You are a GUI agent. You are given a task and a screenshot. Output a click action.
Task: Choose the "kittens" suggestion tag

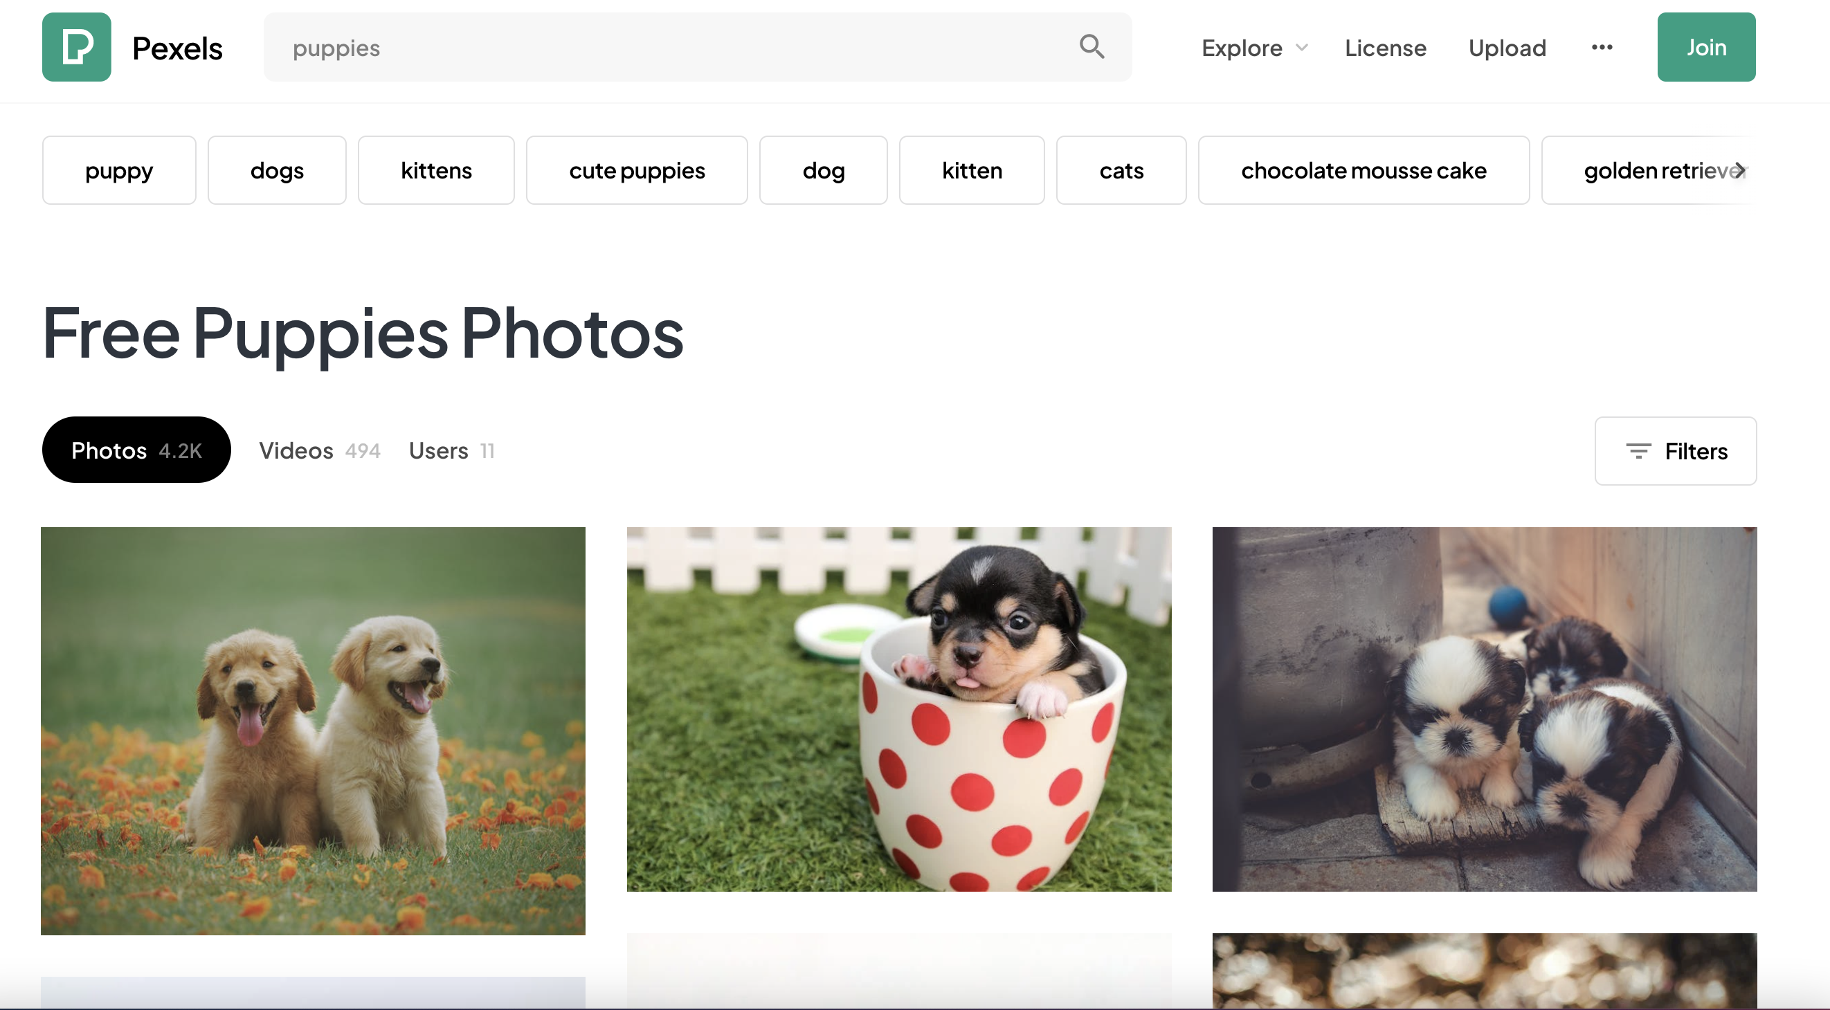point(435,170)
